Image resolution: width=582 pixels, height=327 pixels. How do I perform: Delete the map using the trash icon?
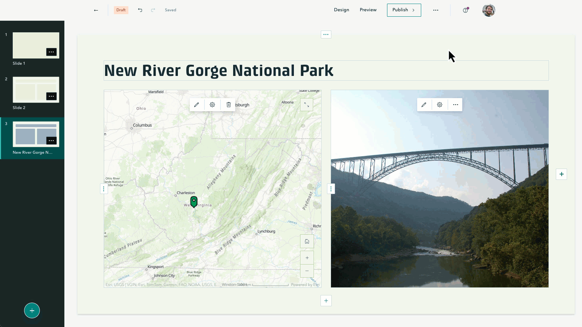(x=228, y=105)
